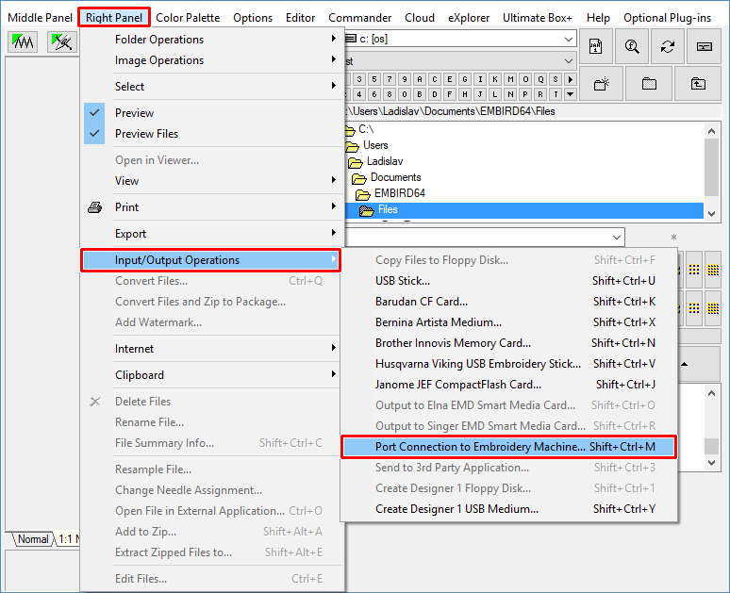Click the calendar date file icon
Image resolution: width=730 pixels, height=593 pixels.
click(596, 46)
